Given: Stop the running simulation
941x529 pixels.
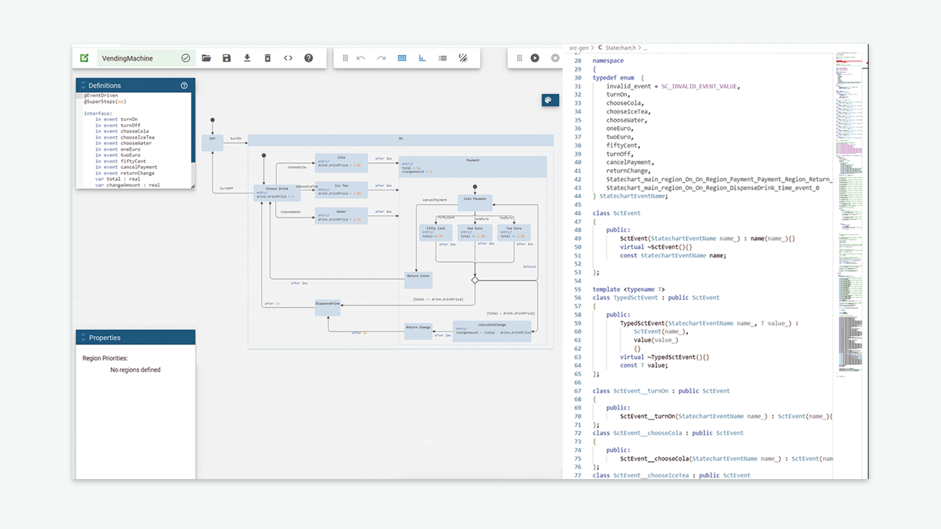Looking at the screenshot, I should coord(555,58).
